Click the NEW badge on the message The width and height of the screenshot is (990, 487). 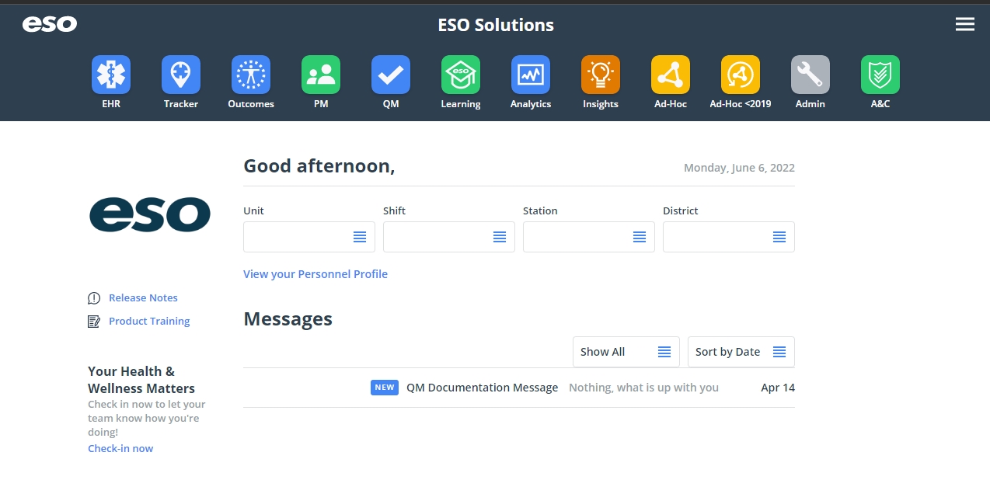(x=385, y=388)
